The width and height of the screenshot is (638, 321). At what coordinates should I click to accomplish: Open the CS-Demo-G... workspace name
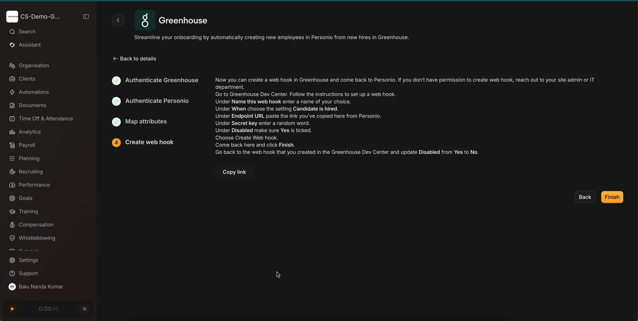(x=40, y=17)
